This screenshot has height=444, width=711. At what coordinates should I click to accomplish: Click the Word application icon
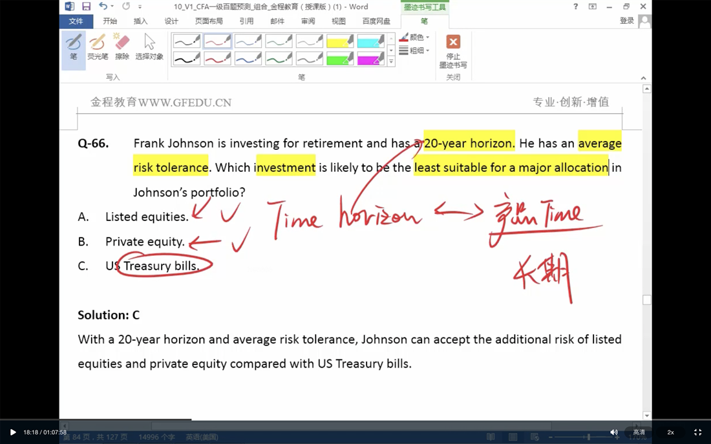pos(69,6)
